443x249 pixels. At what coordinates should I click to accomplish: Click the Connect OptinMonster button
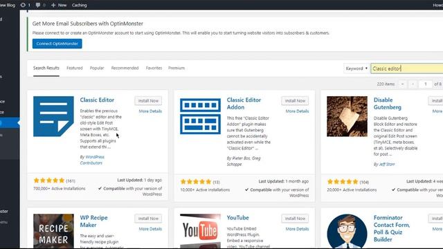click(57, 44)
